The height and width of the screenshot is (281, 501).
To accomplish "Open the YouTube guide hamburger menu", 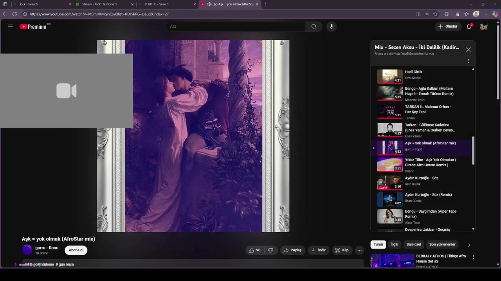I will point(11,27).
